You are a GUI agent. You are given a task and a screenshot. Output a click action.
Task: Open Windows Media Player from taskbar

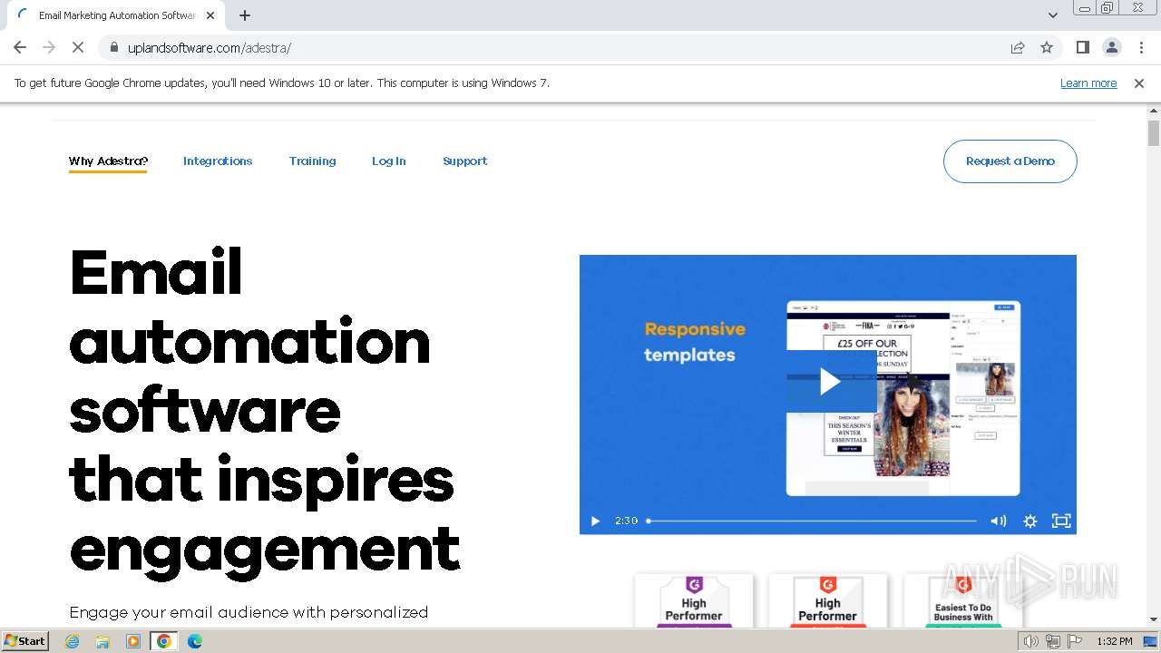pos(133,641)
